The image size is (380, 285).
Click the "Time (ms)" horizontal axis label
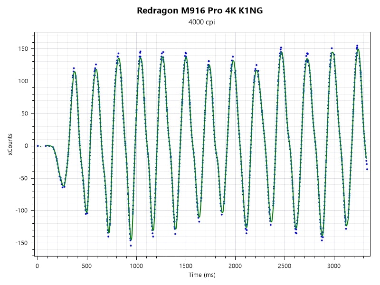pyautogui.click(x=202, y=275)
